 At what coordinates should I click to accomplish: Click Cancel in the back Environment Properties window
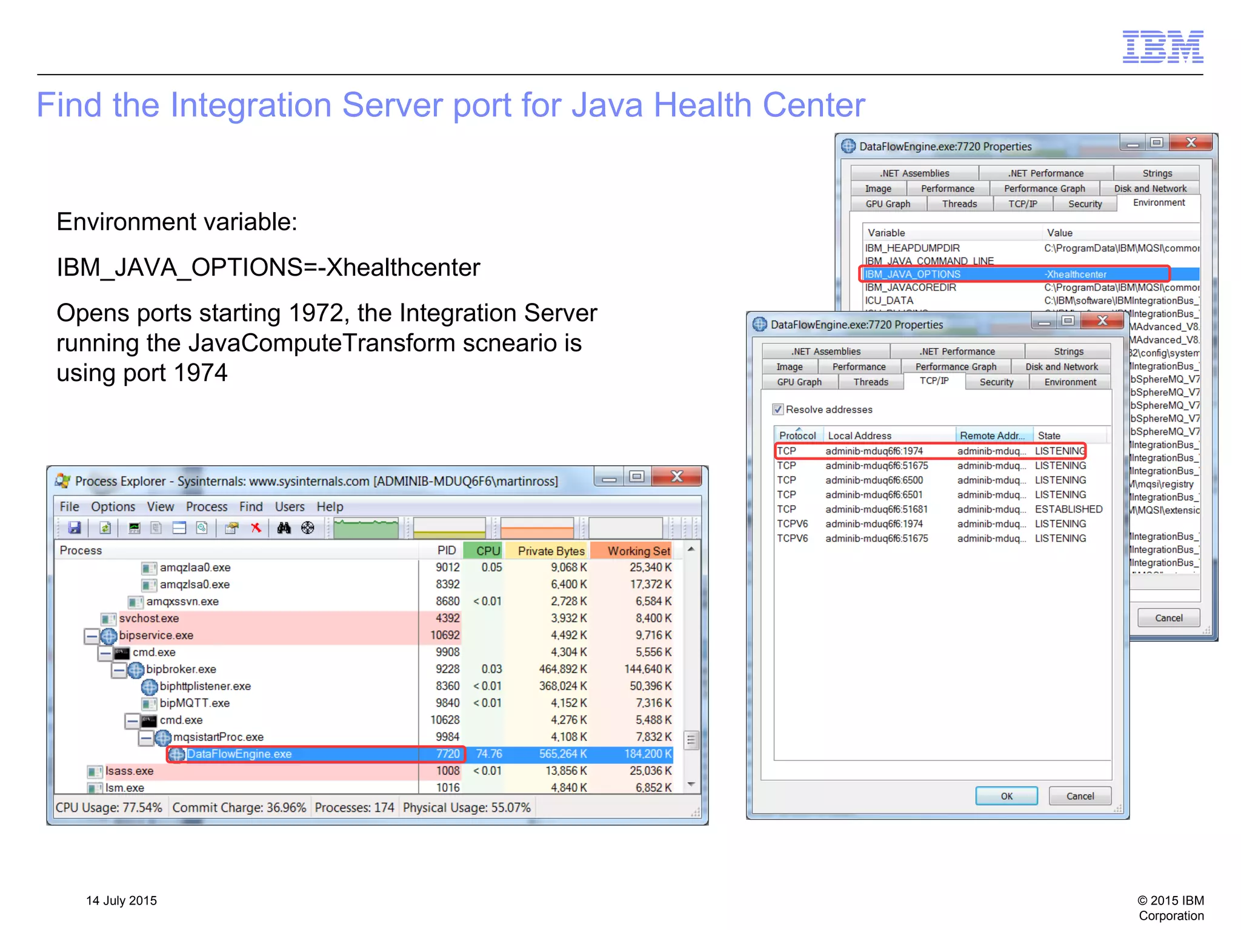click(x=1168, y=618)
